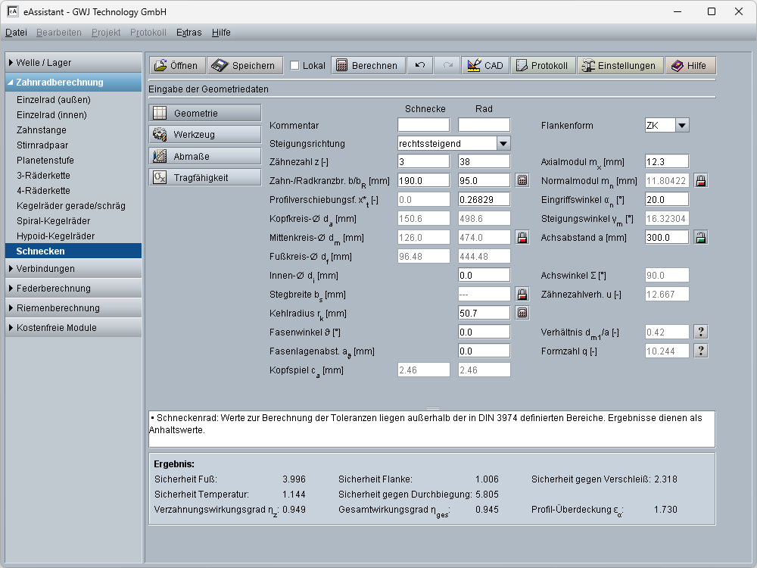The width and height of the screenshot is (757, 568).
Task: Expand the Federberechnung section
Action: click(x=73, y=289)
